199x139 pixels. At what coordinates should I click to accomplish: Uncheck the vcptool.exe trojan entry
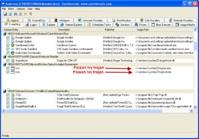(x=8, y=72)
